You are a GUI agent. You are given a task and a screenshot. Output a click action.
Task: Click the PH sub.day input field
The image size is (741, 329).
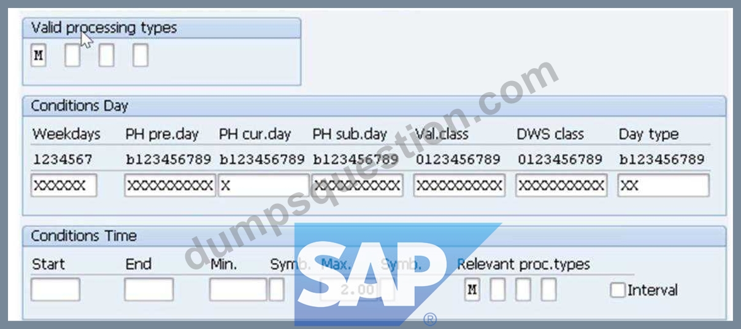(x=358, y=185)
